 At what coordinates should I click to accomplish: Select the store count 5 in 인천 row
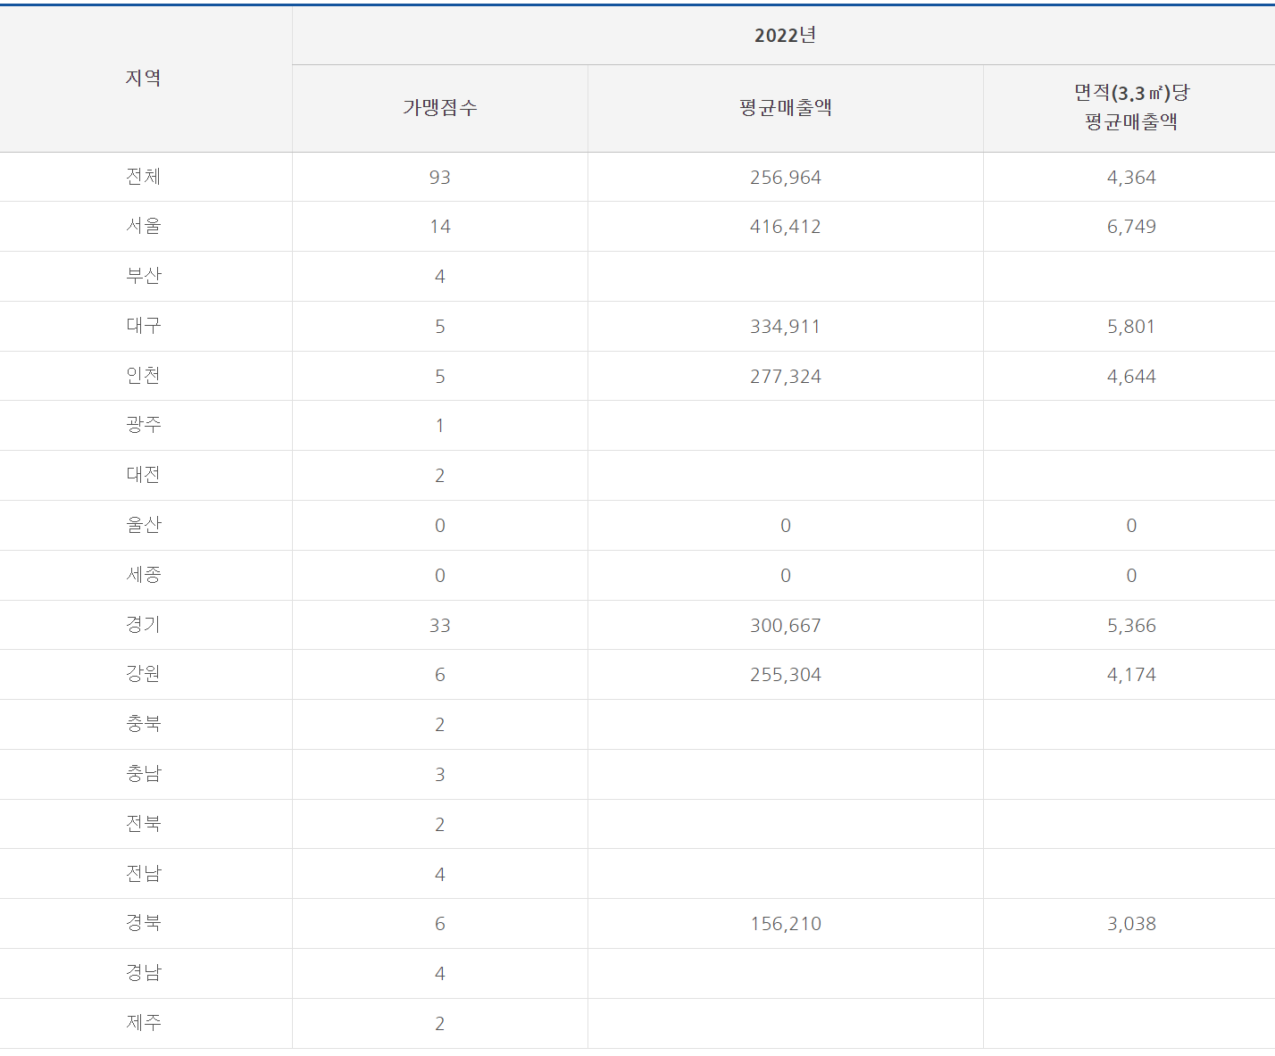(439, 377)
